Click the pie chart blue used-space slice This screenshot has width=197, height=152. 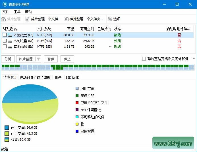coord(29,93)
